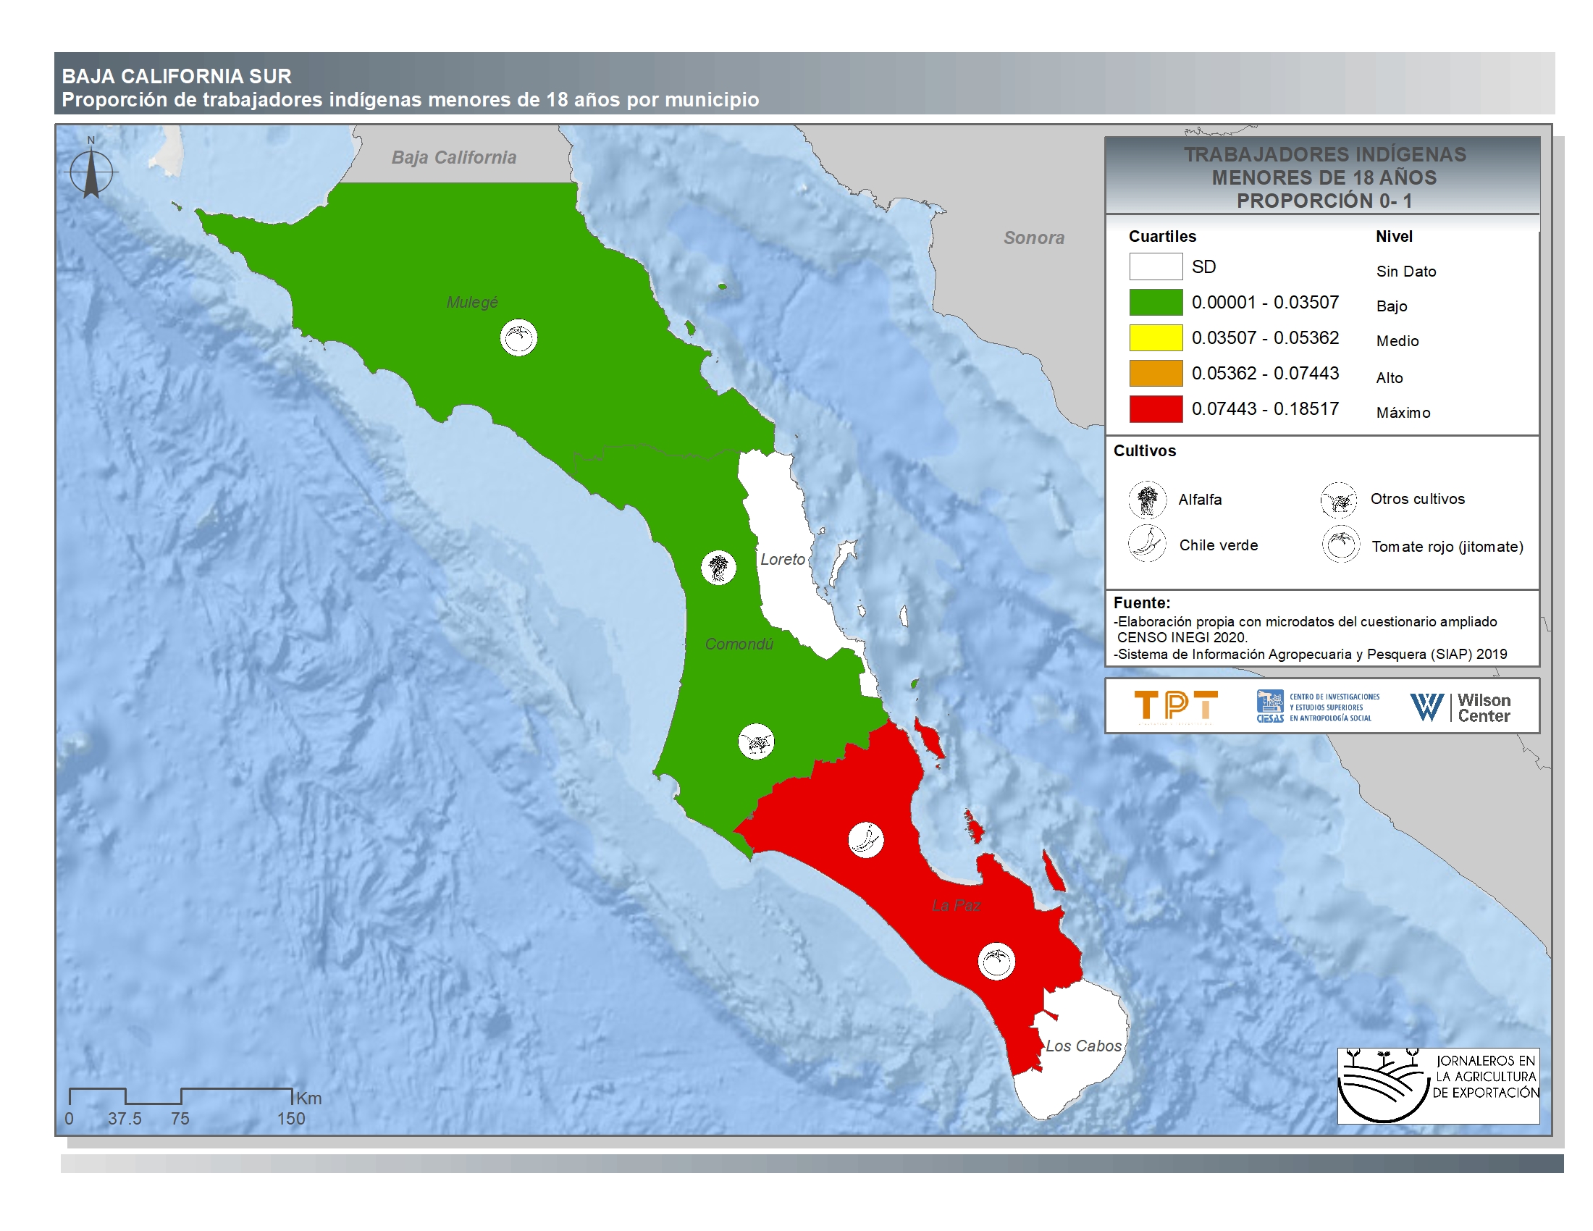
Task: Click the Otros cultivos legend icon
Action: pos(1339,500)
